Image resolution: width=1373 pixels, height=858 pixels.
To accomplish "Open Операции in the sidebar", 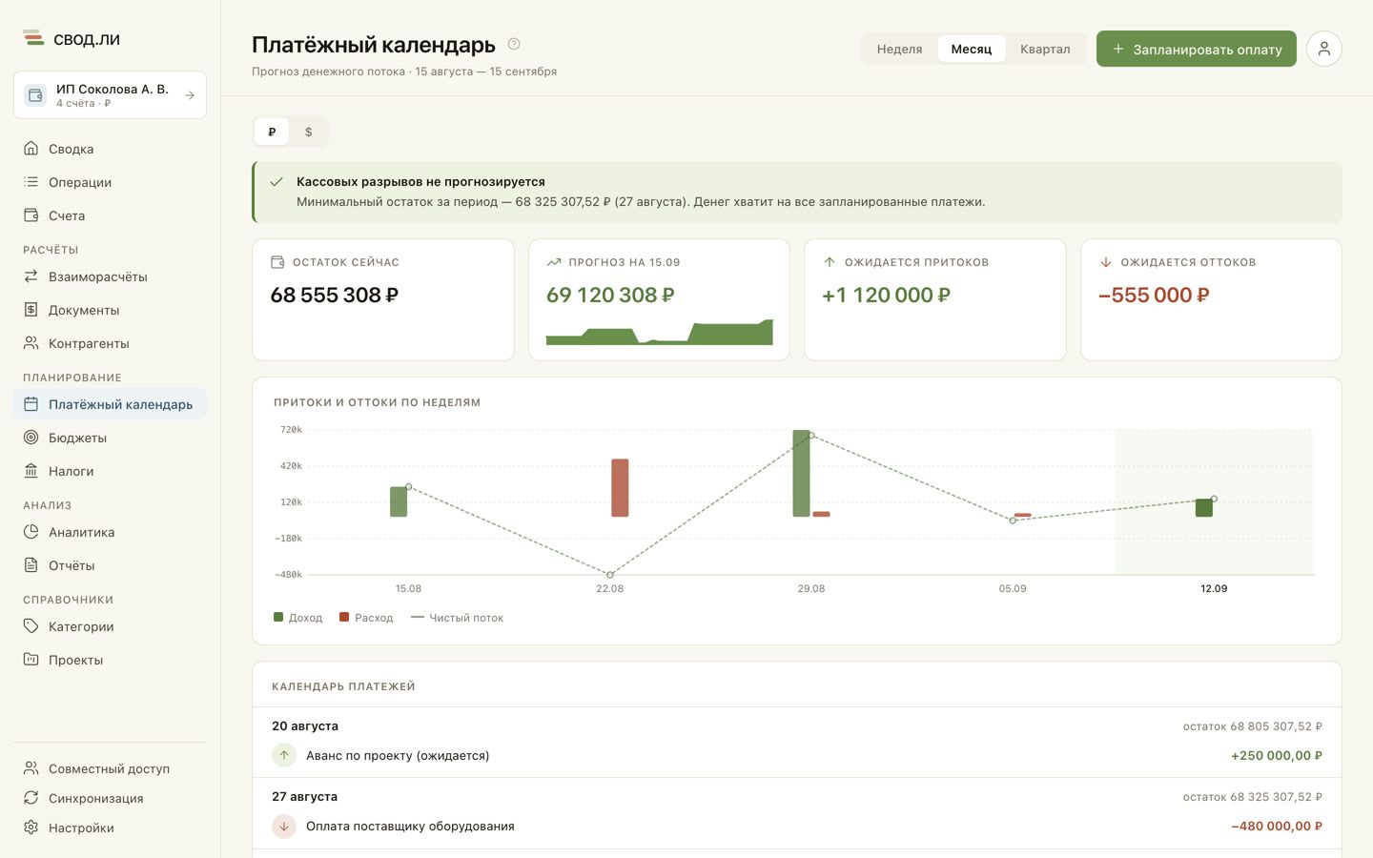I will point(110,182).
